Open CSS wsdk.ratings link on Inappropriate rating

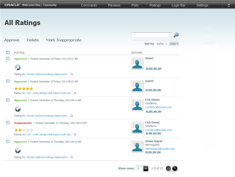(x=50, y=134)
